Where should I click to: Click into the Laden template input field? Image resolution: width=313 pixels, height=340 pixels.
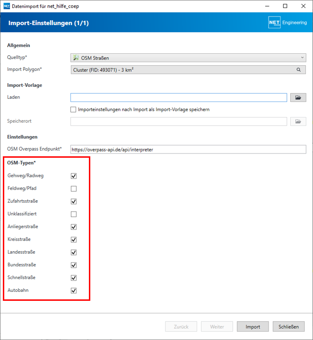tap(179, 98)
